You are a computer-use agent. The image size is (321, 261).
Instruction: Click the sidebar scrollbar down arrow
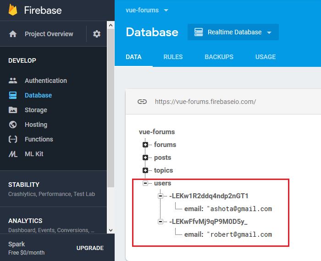[x=111, y=230]
